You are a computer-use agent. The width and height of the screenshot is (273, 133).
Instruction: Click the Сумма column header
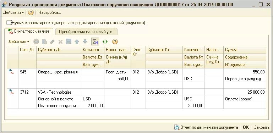coord(245,50)
